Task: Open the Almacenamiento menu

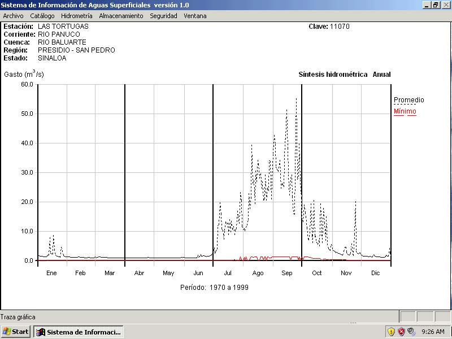Action: (121, 16)
